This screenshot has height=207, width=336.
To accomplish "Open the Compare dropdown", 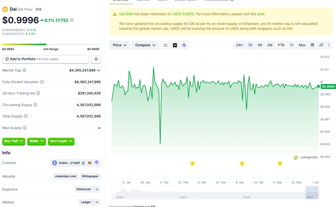I will pos(145,45).
